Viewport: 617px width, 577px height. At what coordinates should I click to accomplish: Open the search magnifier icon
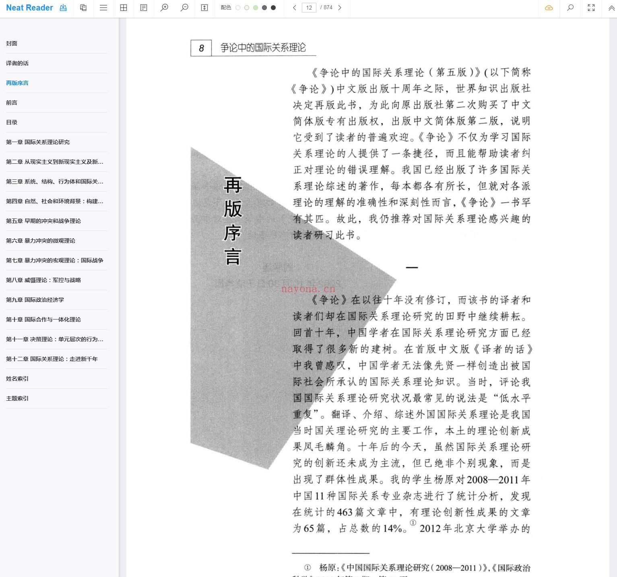tap(570, 8)
